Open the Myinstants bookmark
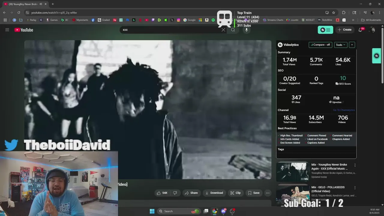Viewport: 384px width, 216px height. click(80, 20)
